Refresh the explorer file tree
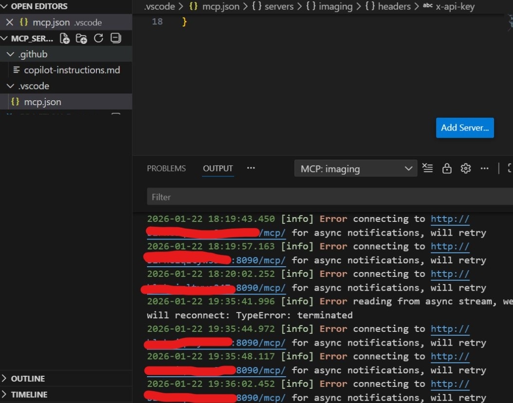513x403 pixels. tap(99, 38)
